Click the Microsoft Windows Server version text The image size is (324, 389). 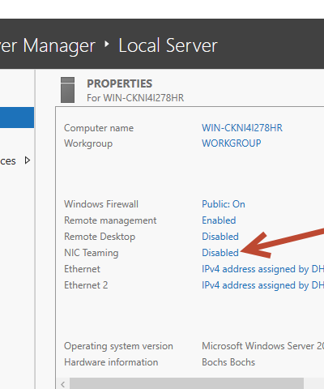[x=262, y=346]
